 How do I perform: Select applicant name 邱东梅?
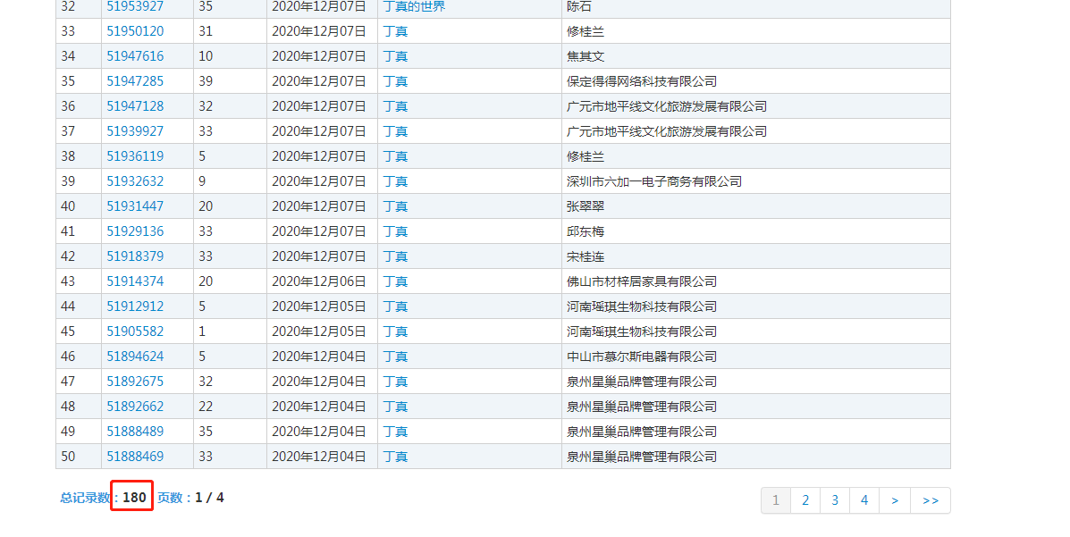(586, 231)
